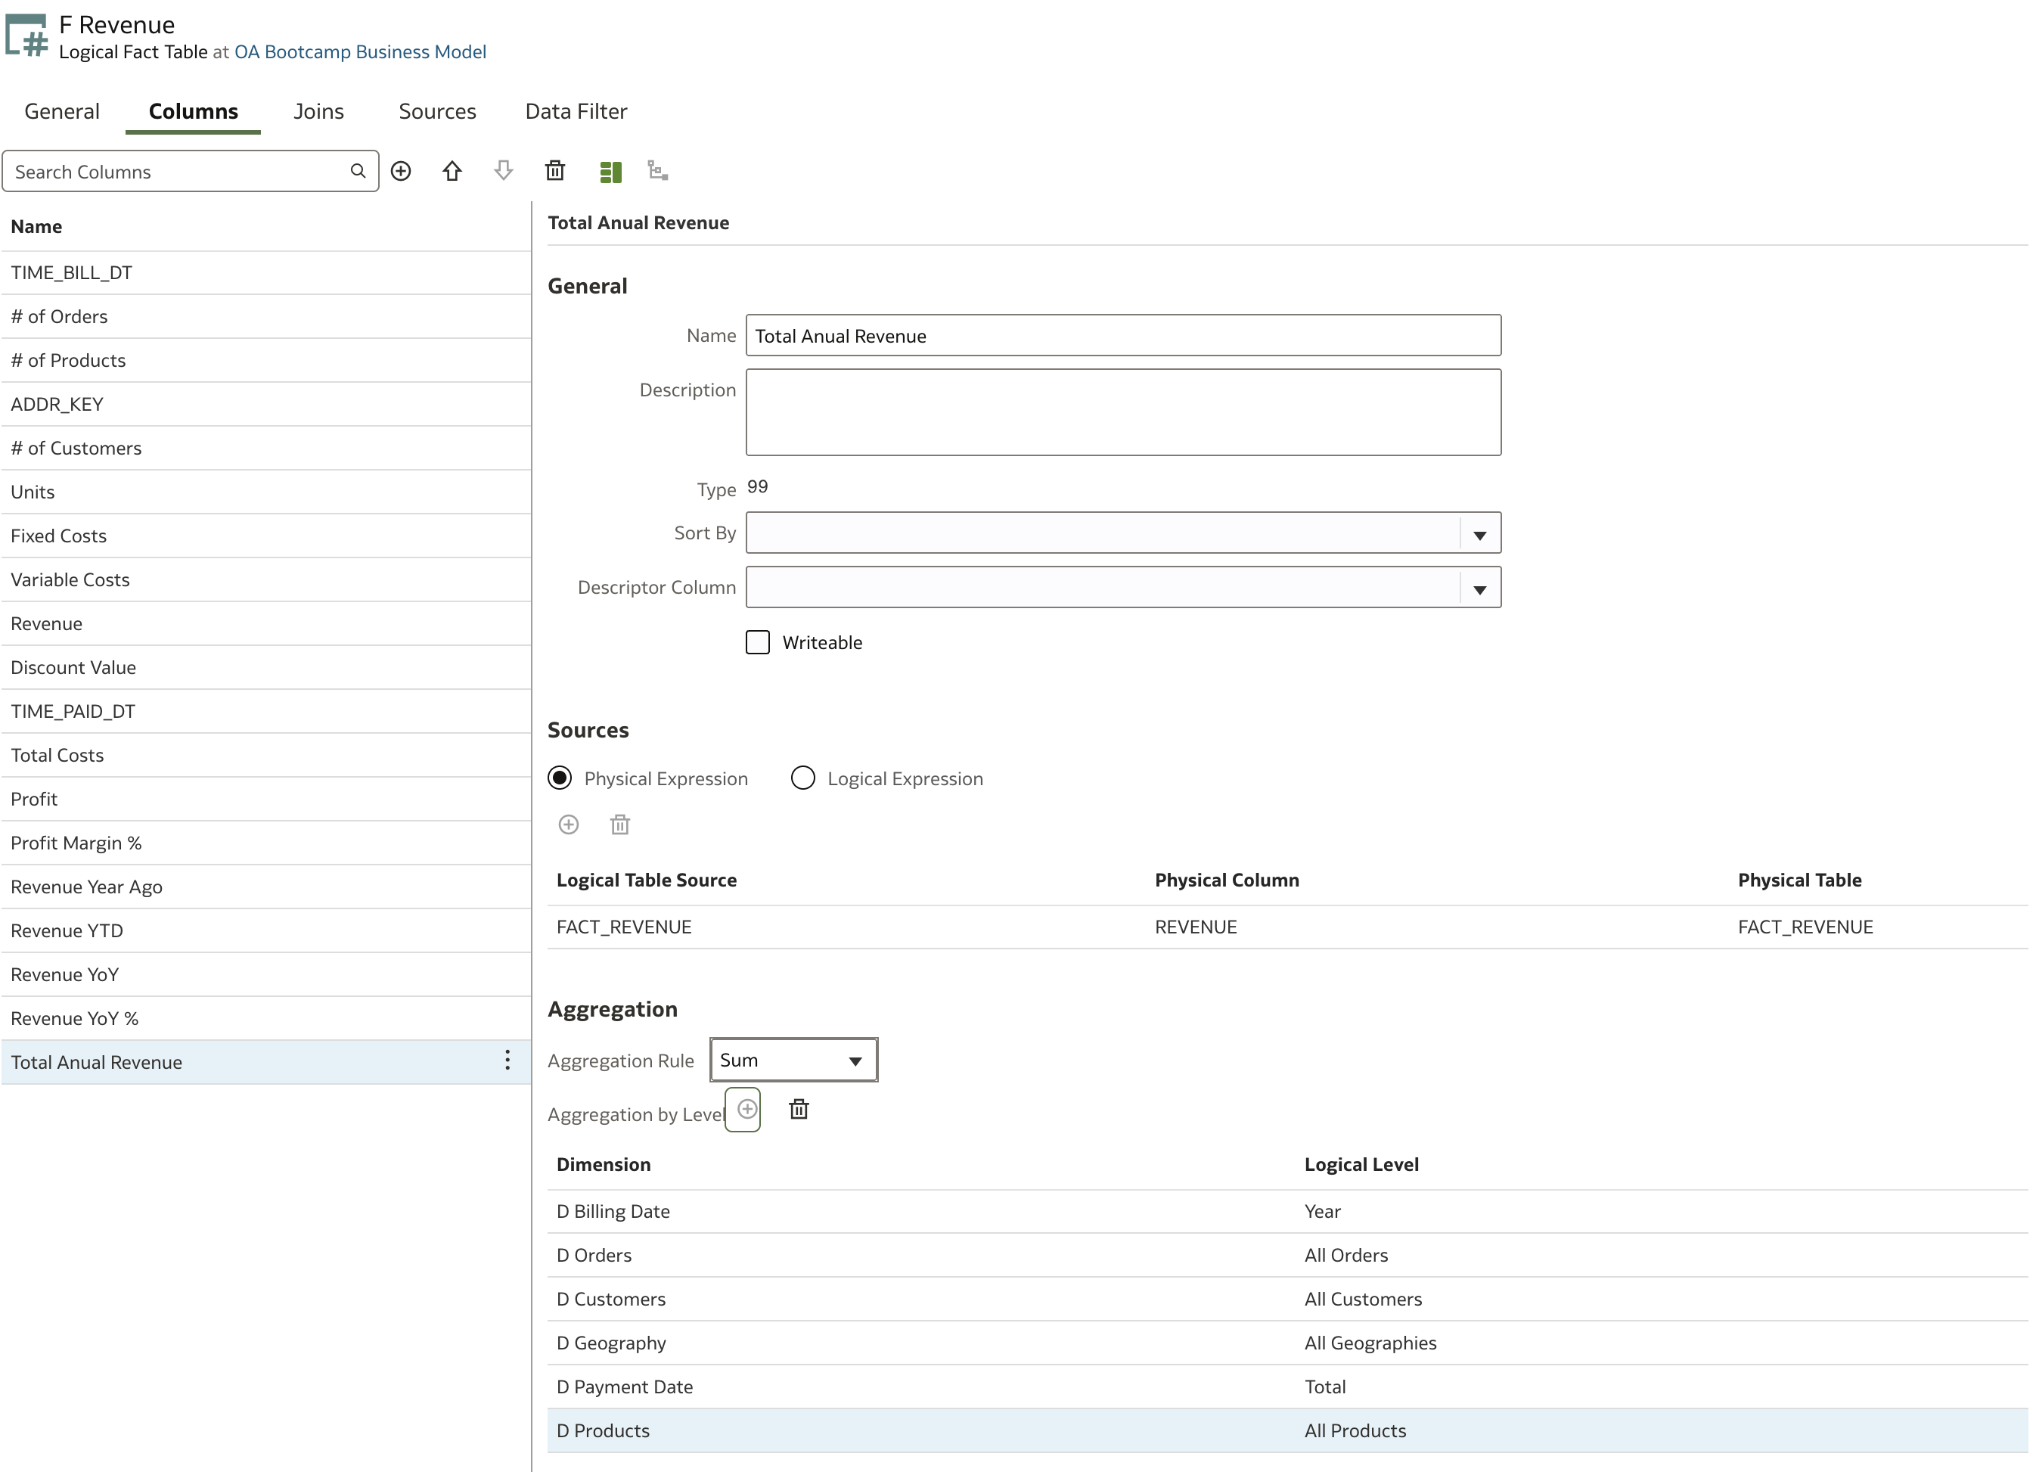Viewport: 2036px width, 1472px height.
Task: Select the # of Orders column
Action: point(265,317)
